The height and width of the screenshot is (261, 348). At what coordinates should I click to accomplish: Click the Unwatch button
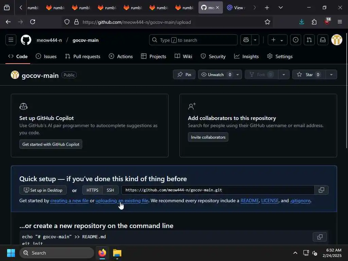pos(216,74)
